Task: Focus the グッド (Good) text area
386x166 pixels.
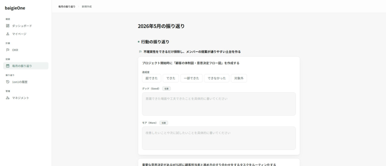Action: point(219,104)
